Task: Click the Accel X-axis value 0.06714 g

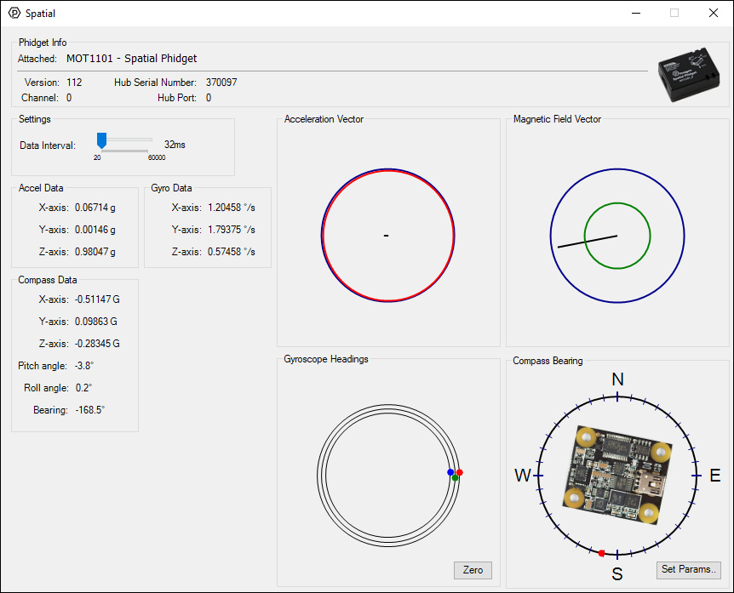Action: 95,208
